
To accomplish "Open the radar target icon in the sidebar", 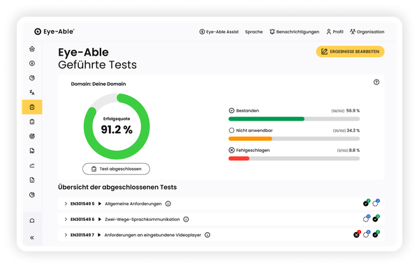I will [32, 137].
